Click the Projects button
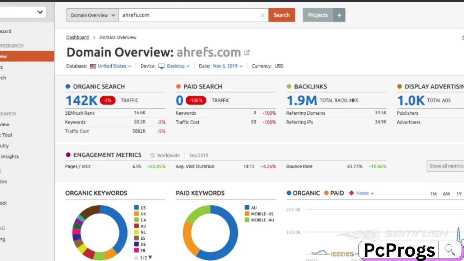The height and width of the screenshot is (261, 464). point(318,15)
